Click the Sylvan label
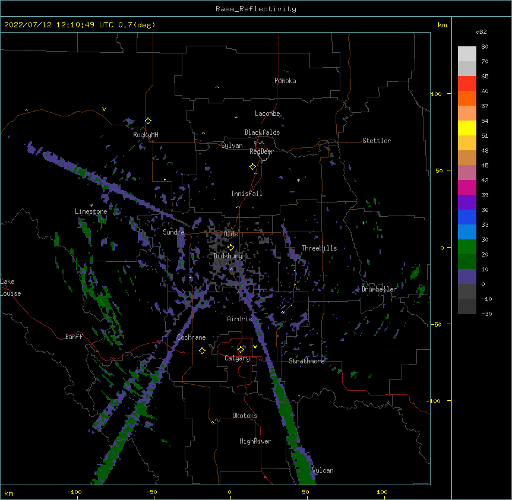The height and width of the screenshot is (500, 512). (232, 145)
